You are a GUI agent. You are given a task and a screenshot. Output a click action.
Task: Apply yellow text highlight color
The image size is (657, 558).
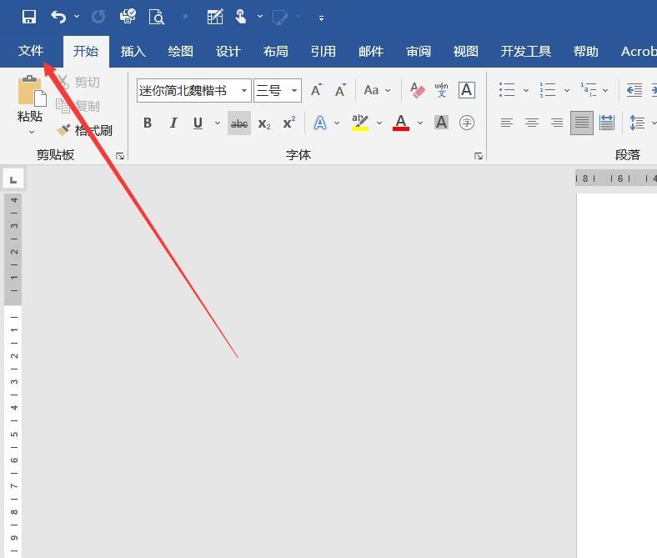360,123
